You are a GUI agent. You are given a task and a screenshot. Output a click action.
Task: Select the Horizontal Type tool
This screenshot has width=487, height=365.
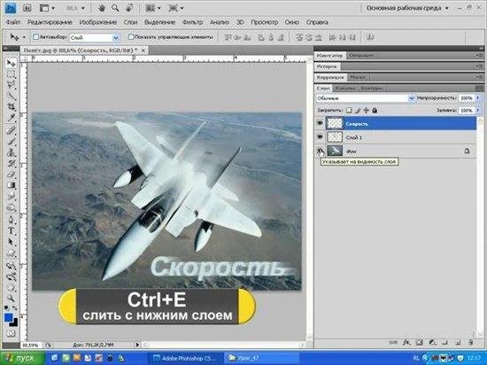coord(11,230)
